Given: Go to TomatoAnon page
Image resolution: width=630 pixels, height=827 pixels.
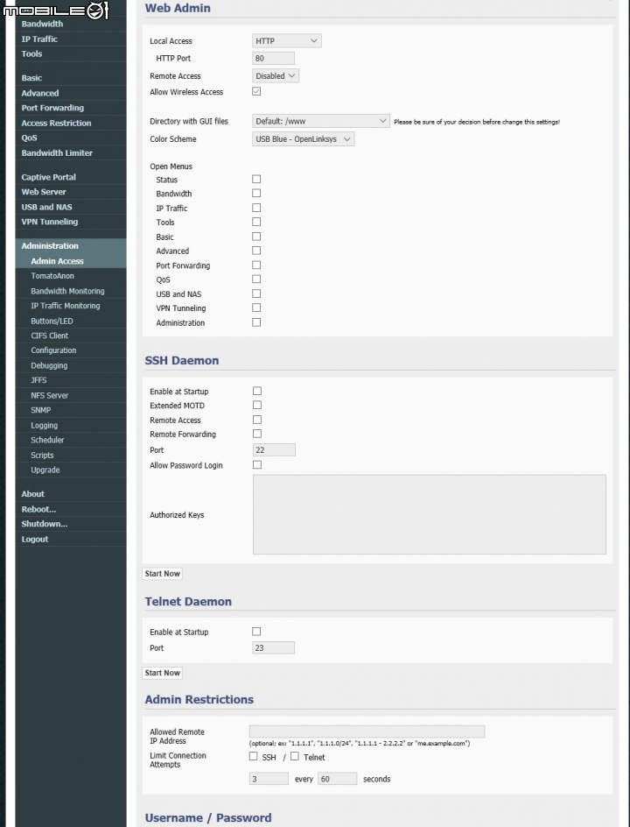Looking at the screenshot, I should 71,276.
